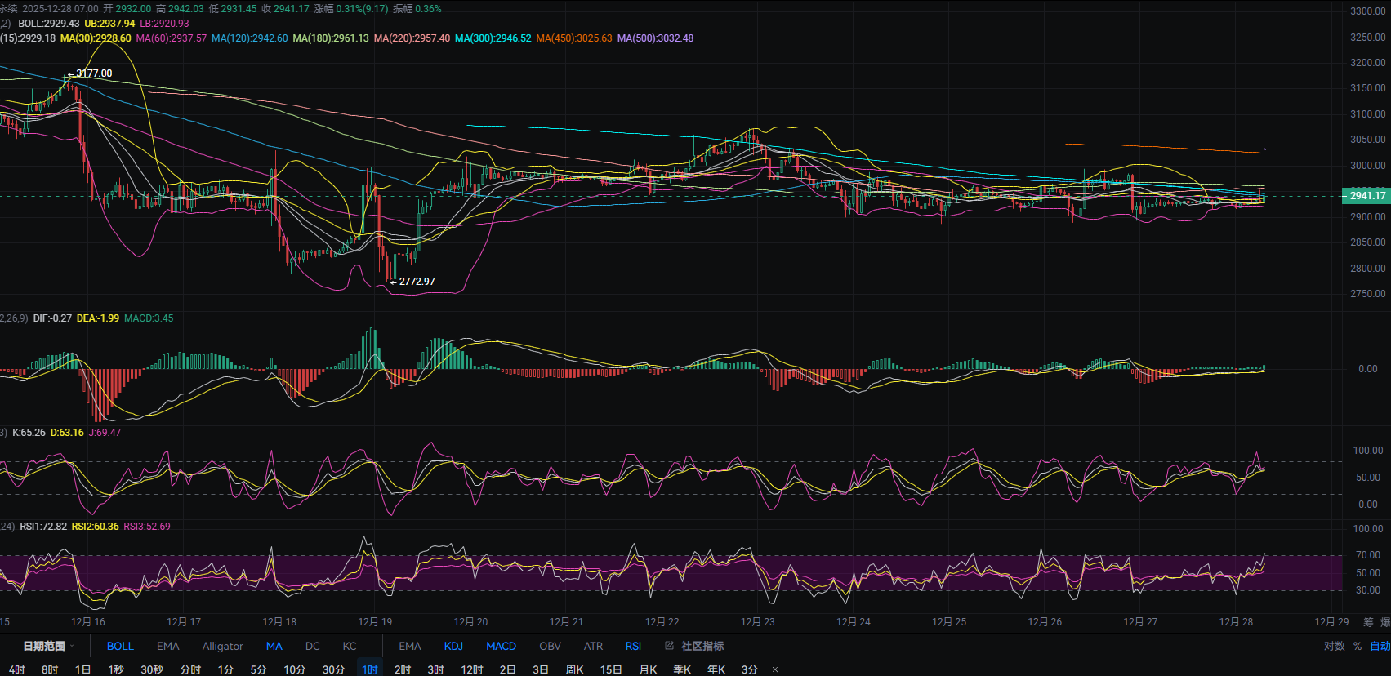Switch to the 4时 timeframe
Screen dimensions: 1391x676
pos(17,669)
